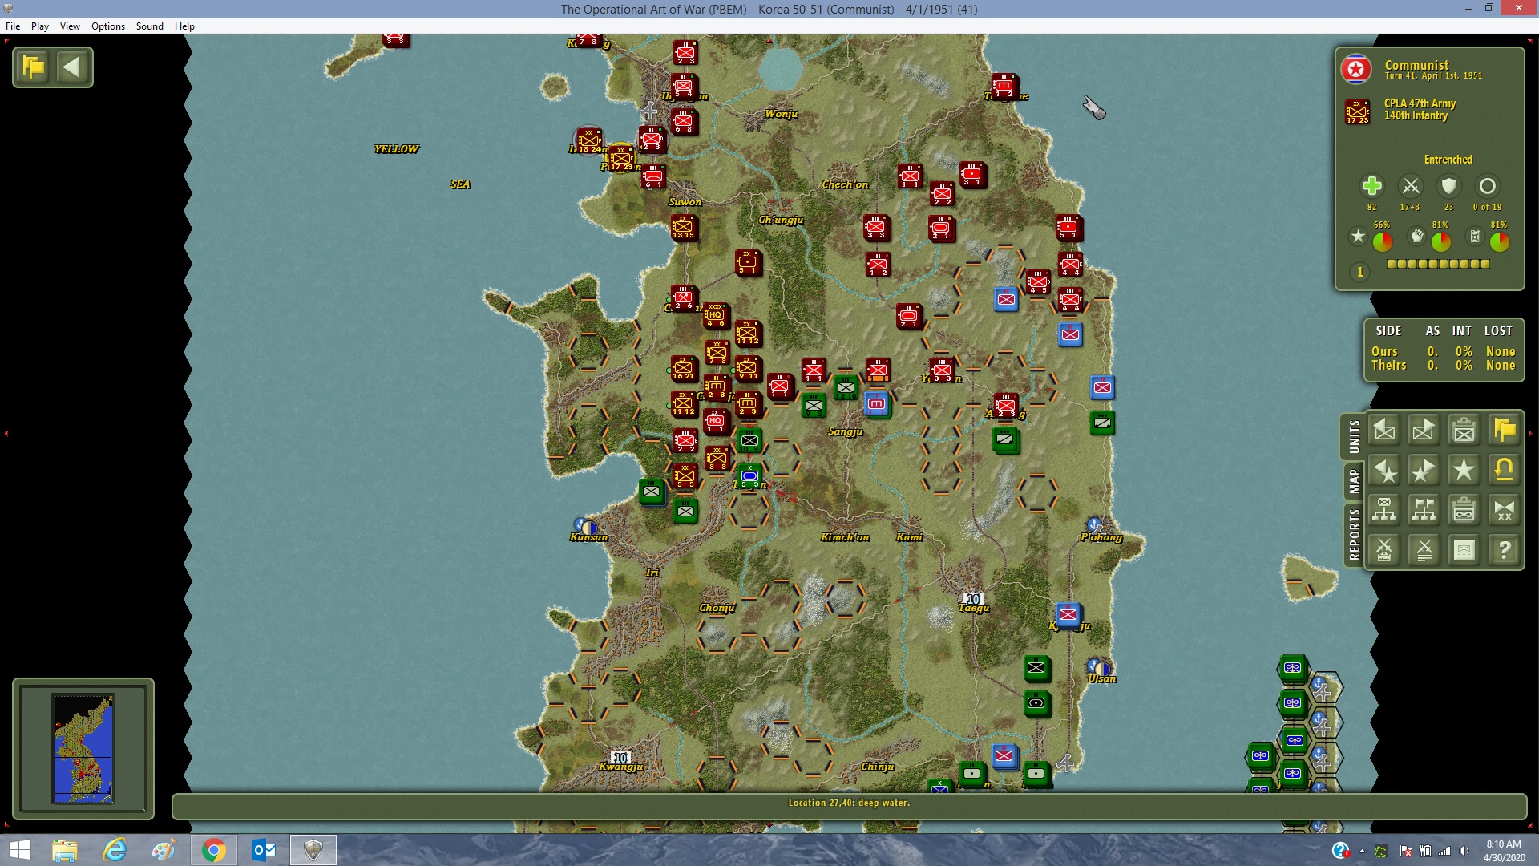Click the crossed swords with checklist button
1539x866 pixels.
(1384, 550)
